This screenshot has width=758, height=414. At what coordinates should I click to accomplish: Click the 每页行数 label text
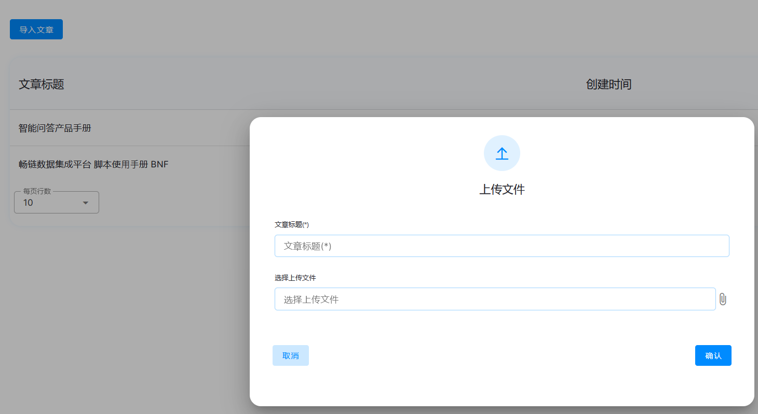click(x=37, y=191)
